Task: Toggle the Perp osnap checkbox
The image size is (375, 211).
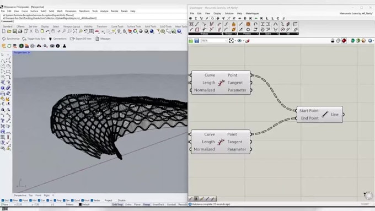Action: (x=55, y=201)
